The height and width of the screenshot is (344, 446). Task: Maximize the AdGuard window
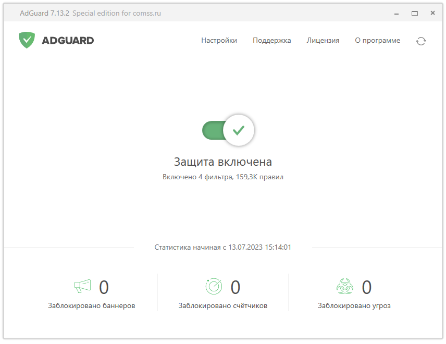pos(414,14)
